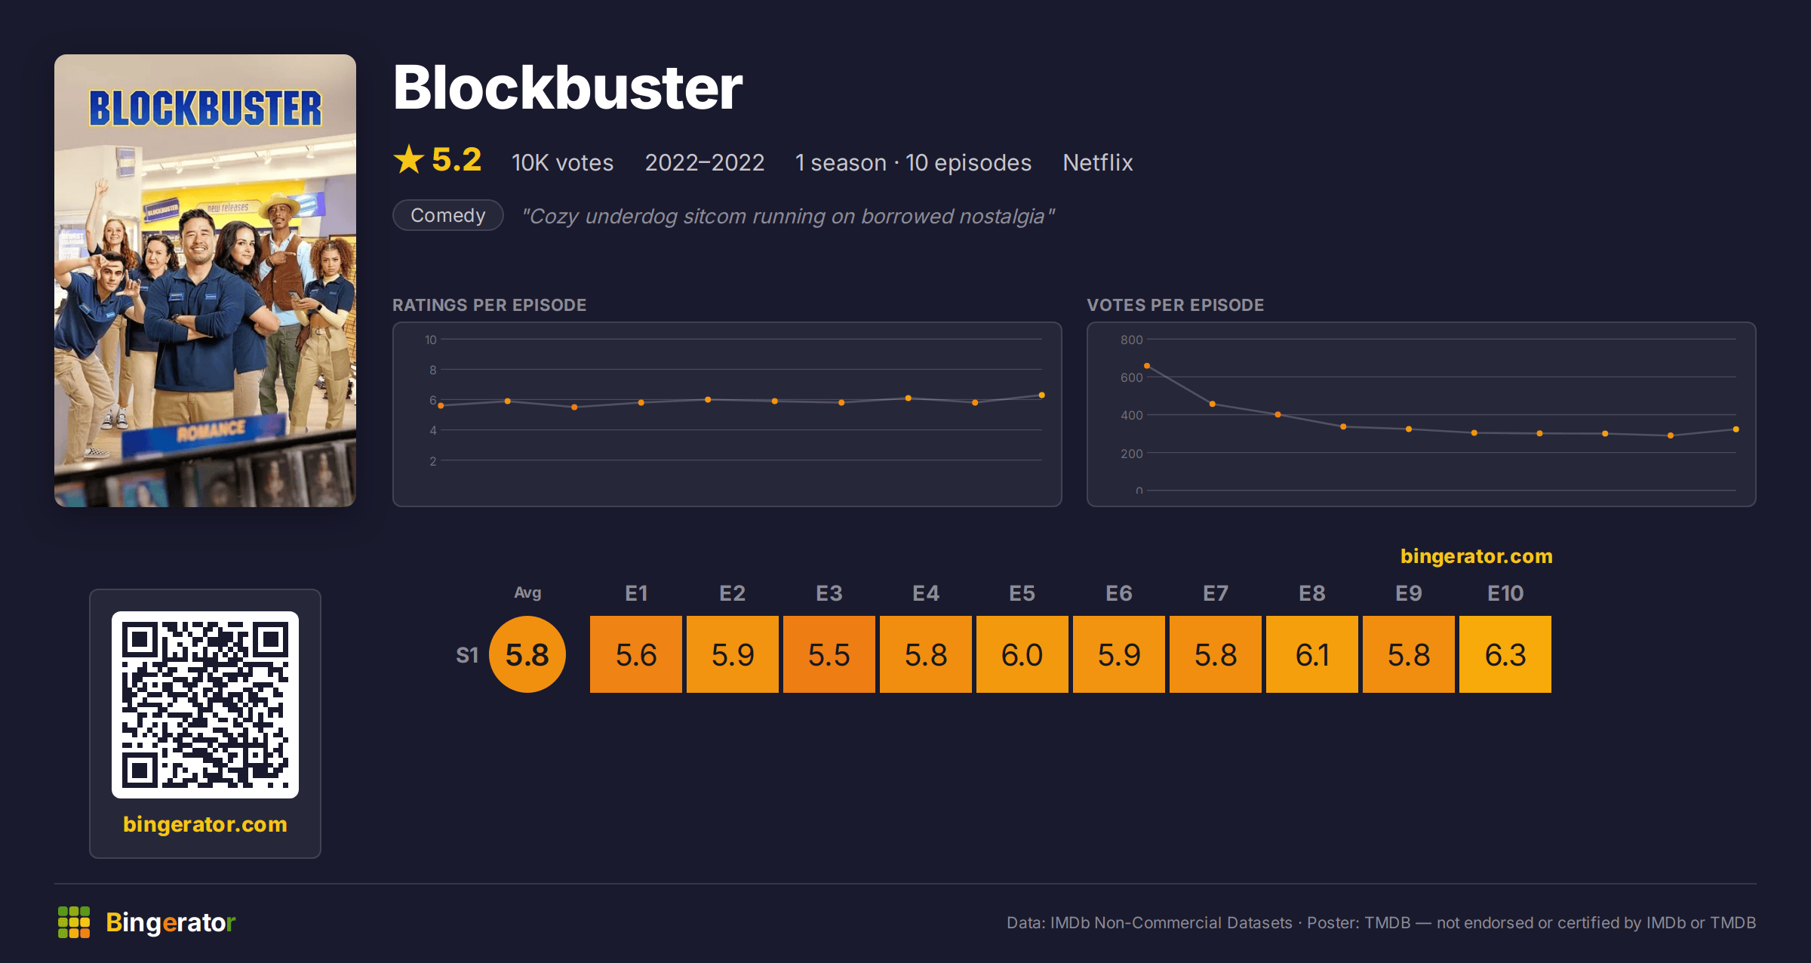Click the Comedy genre tag
Image resolution: width=1811 pixels, height=963 pixels.
click(x=448, y=215)
